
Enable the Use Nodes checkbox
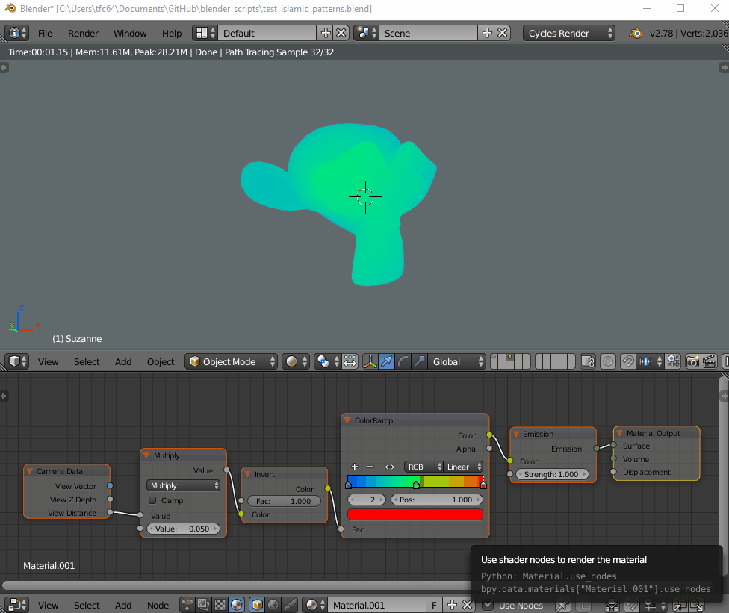tap(488, 606)
